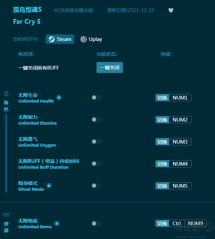Select the Steam platform tab

pos(60,39)
